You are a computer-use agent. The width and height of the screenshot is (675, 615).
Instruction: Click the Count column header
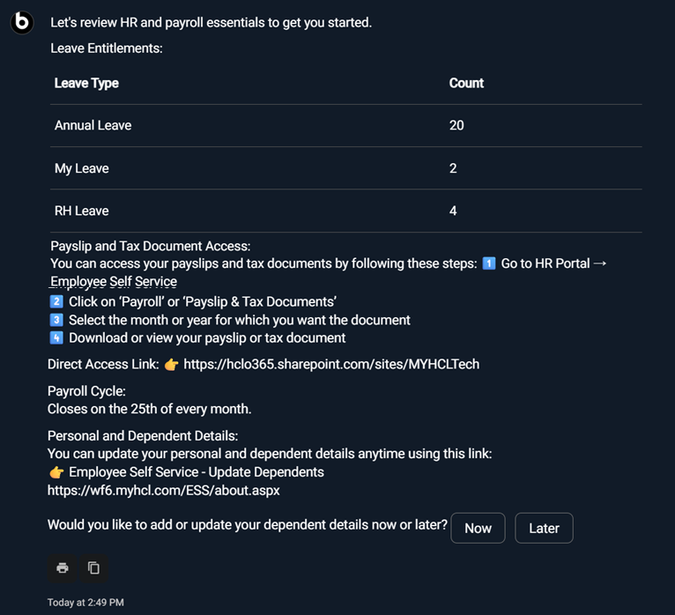pos(466,83)
